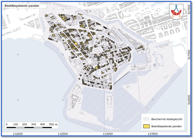Click the y-coordinate label 517500
The height and width of the screenshot is (139, 194).
[189, 9]
